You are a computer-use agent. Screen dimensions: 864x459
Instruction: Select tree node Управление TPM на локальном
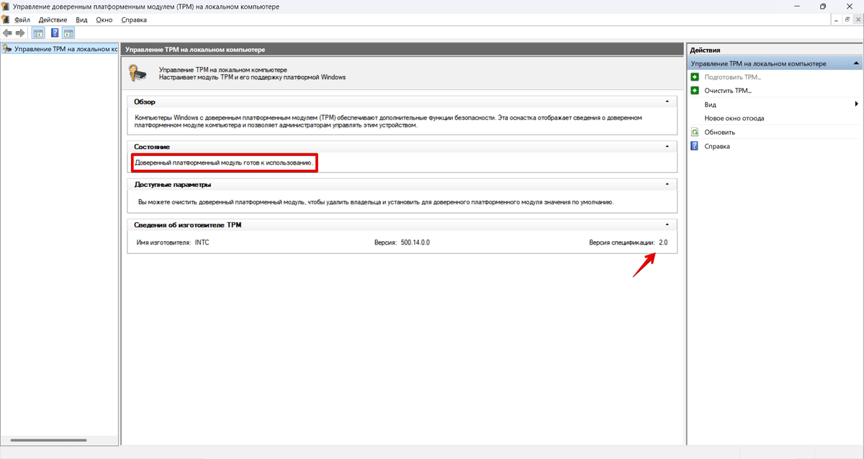tap(60, 49)
